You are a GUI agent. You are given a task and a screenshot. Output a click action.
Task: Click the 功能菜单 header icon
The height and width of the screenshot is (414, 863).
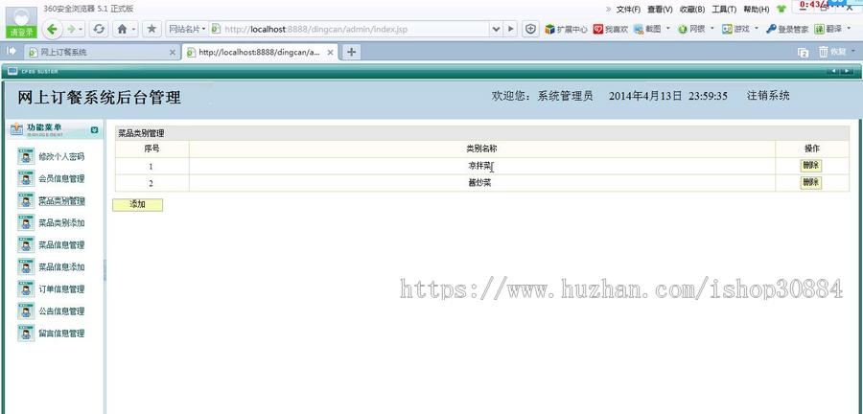tap(16, 129)
